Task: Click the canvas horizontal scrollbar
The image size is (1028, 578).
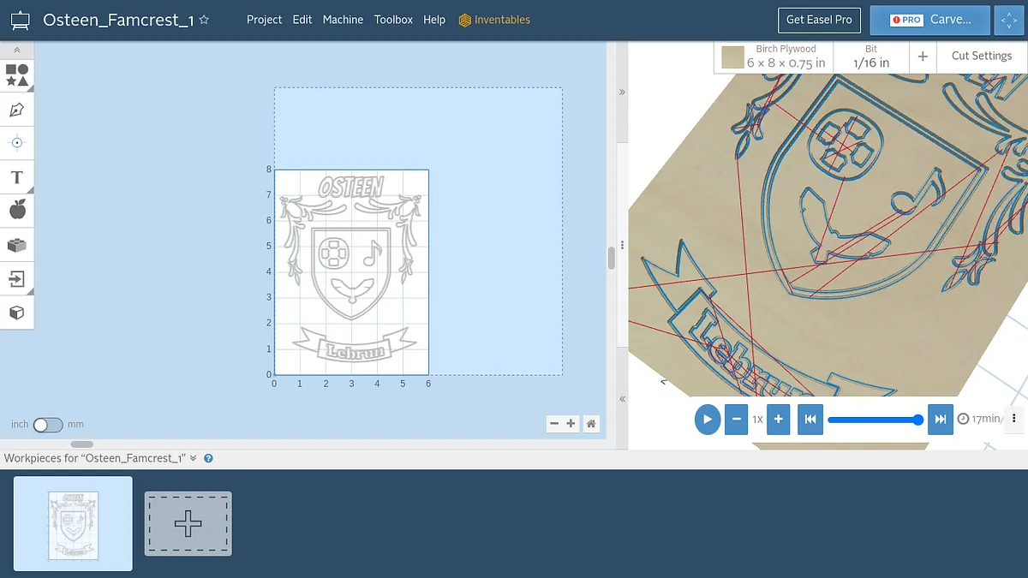Action: tap(82, 444)
